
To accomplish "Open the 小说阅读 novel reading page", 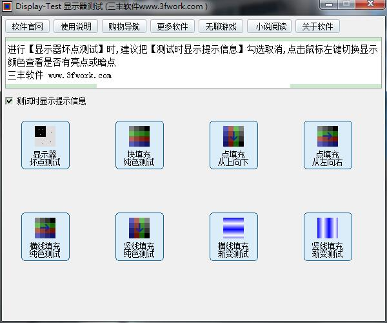I will coord(270,26).
